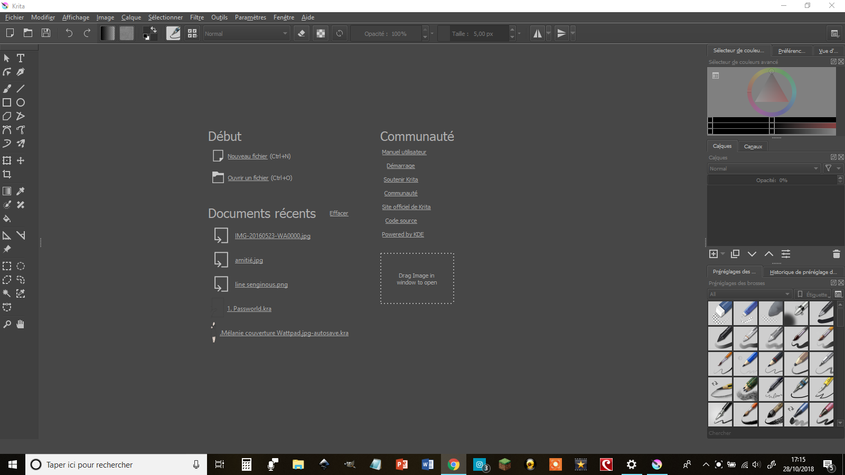The height and width of the screenshot is (475, 845).
Task: Pick the Contiguous Selection magic wand tool
Action: coord(7,293)
